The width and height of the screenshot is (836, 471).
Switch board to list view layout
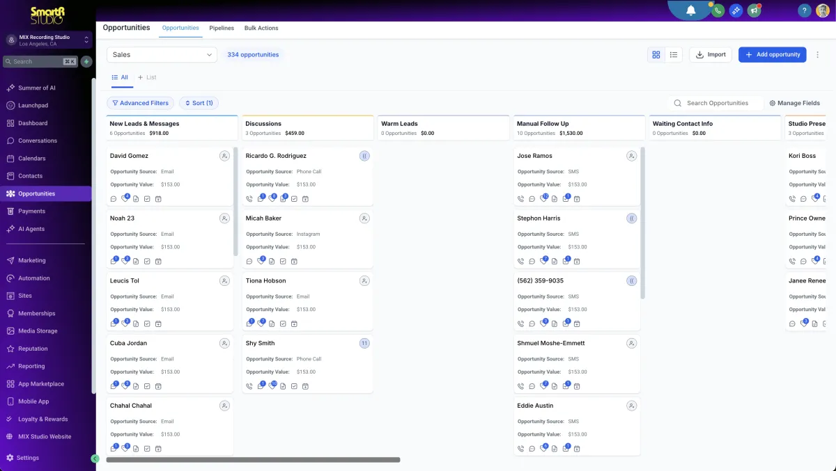673,54
